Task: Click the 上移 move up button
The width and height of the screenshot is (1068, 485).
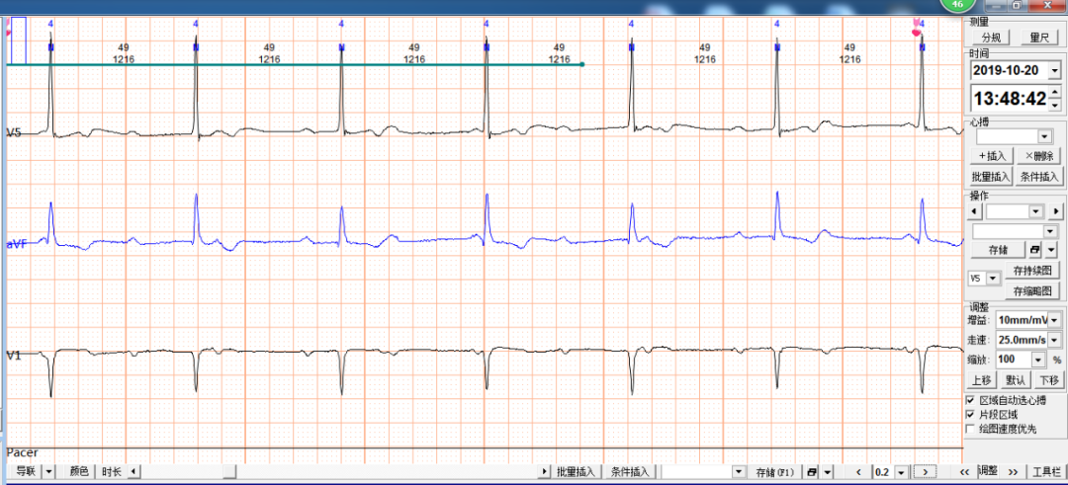Action: coord(982,379)
